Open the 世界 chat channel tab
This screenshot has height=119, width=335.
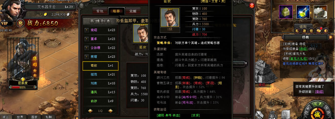(x=20, y=117)
